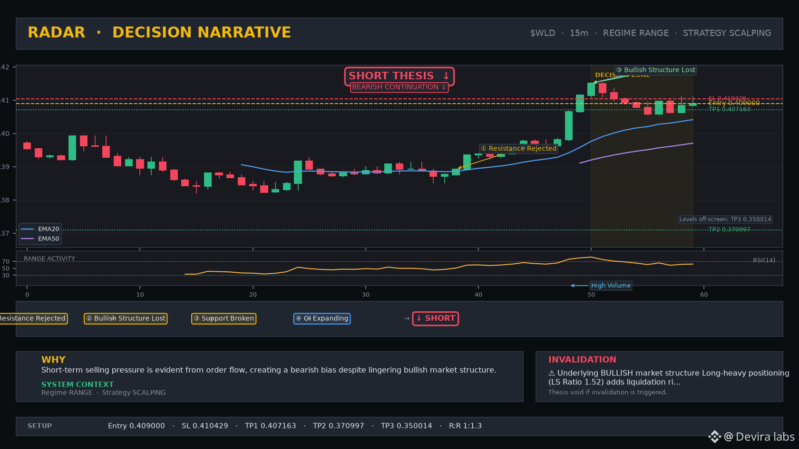Click the x-axis tick labeled 40
The height and width of the screenshot is (449, 799).
[478, 295]
